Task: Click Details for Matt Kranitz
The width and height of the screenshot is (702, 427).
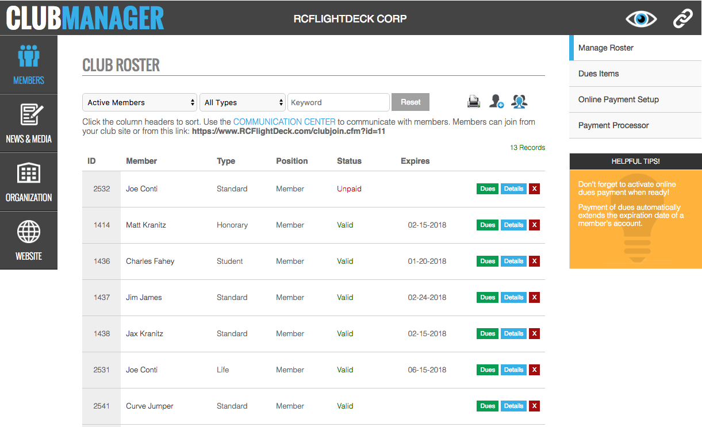Action: pyautogui.click(x=513, y=225)
